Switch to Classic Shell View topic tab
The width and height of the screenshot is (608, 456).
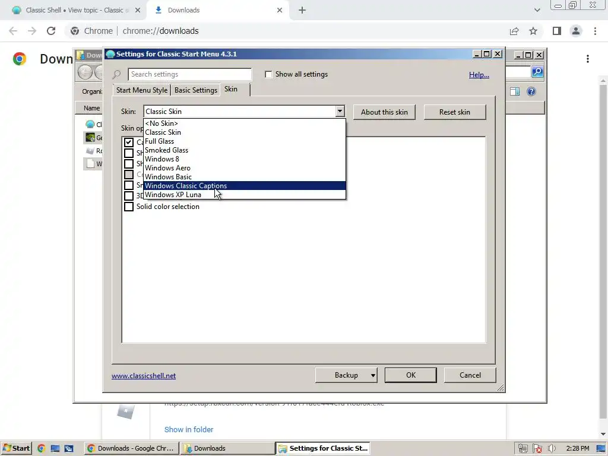tap(77, 10)
